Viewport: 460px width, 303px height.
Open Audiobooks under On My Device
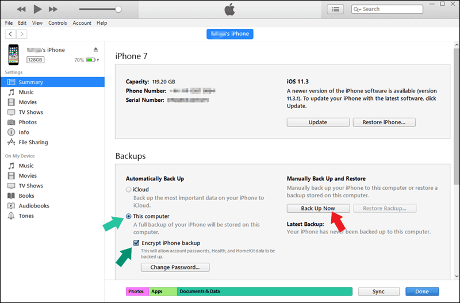(34, 206)
